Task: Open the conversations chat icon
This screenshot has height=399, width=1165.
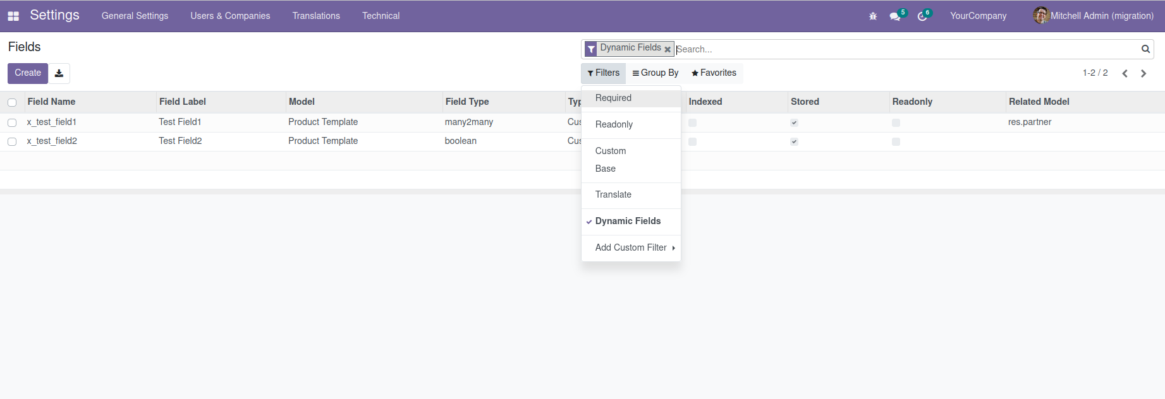Action: pos(895,16)
